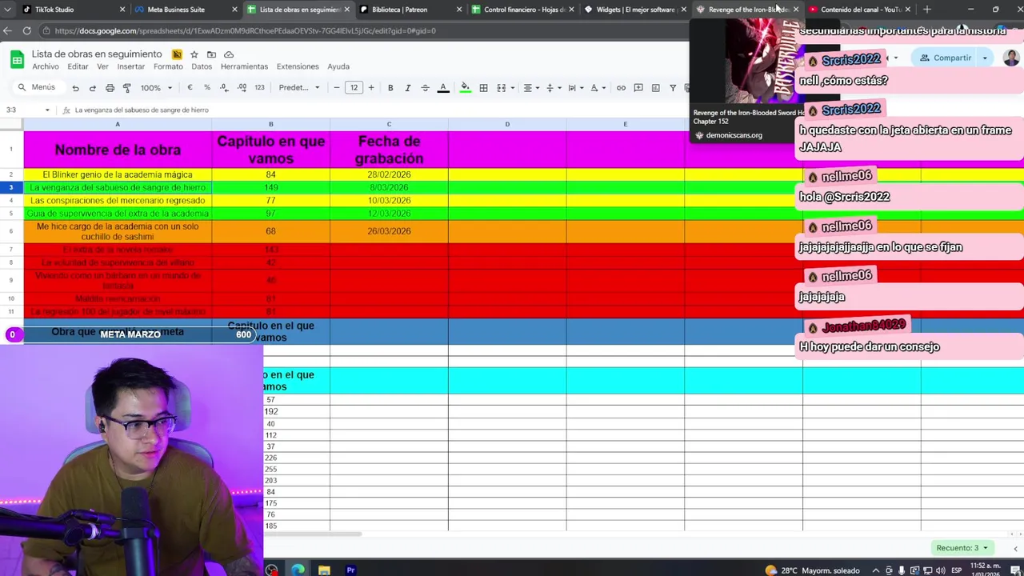
Task: Print the spreadsheet with the printer icon
Action: (110, 88)
